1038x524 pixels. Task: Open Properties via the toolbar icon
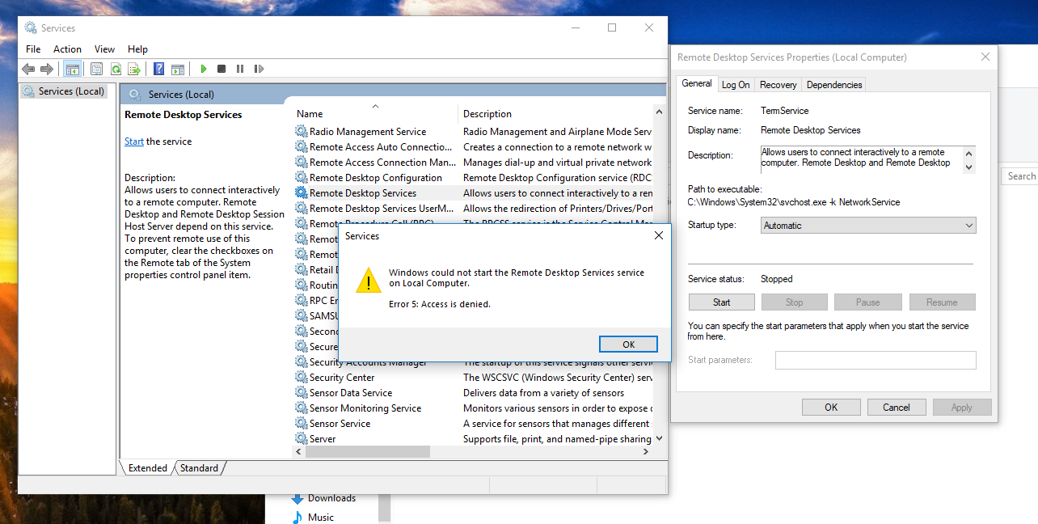[x=96, y=70]
